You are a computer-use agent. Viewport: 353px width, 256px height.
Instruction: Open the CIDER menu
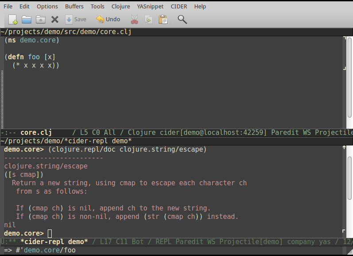pyautogui.click(x=179, y=7)
